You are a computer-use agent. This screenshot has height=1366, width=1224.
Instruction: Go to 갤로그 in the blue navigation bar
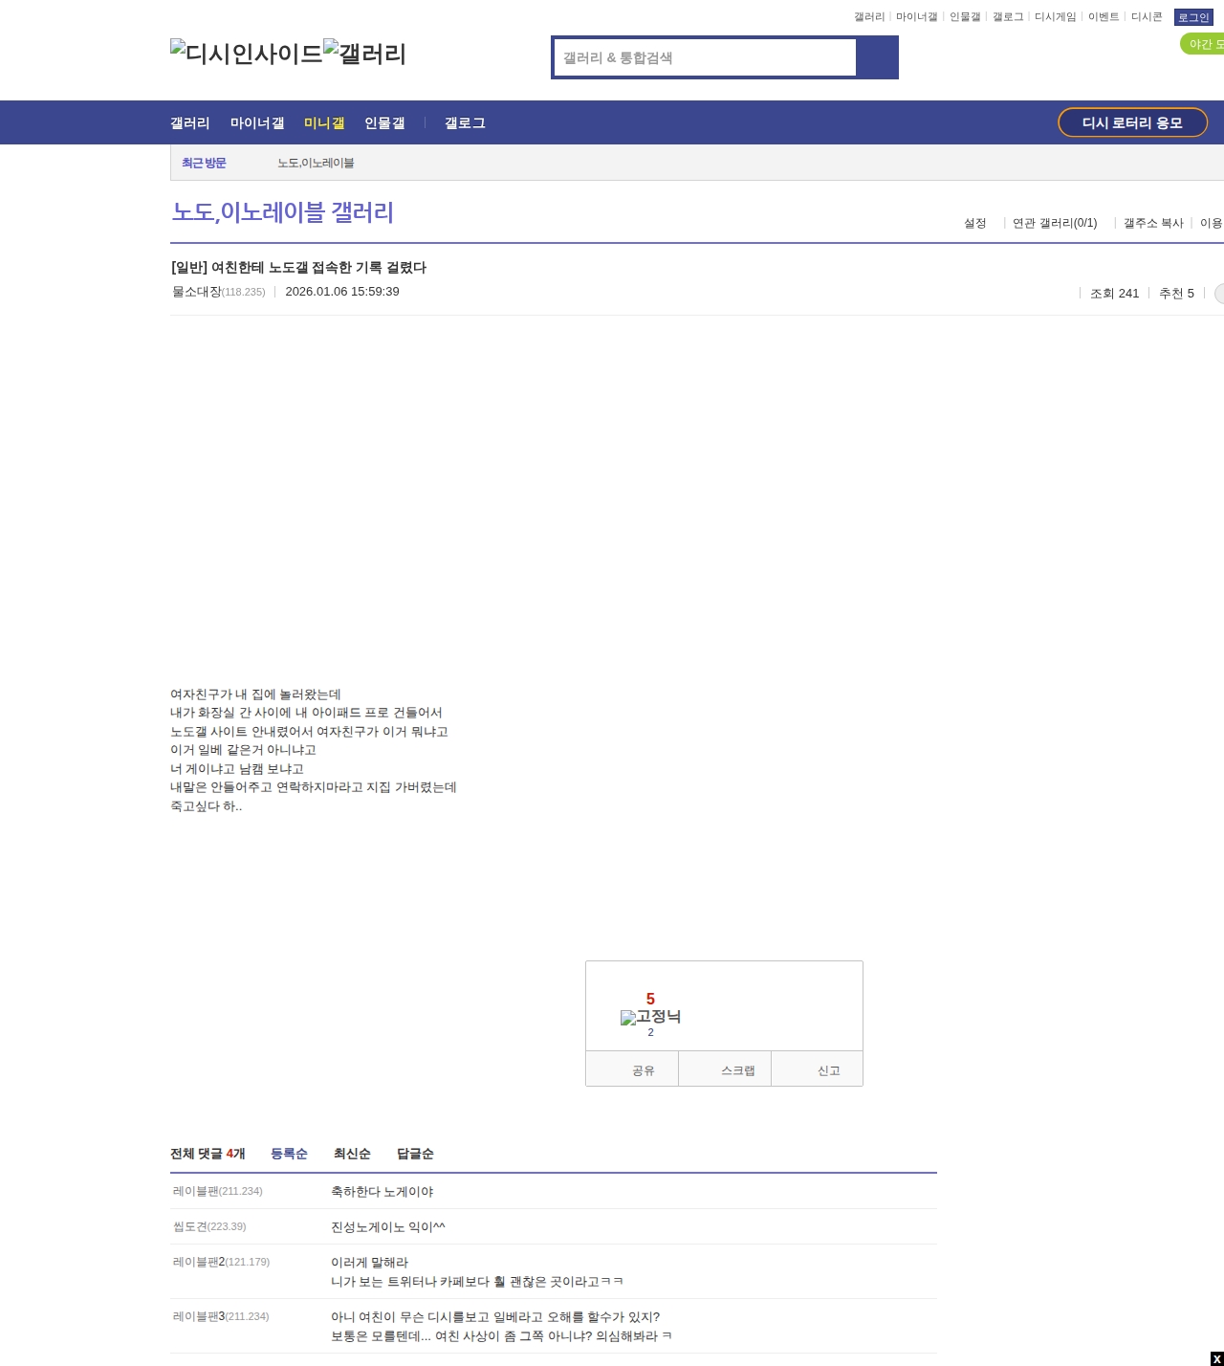click(465, 122)
